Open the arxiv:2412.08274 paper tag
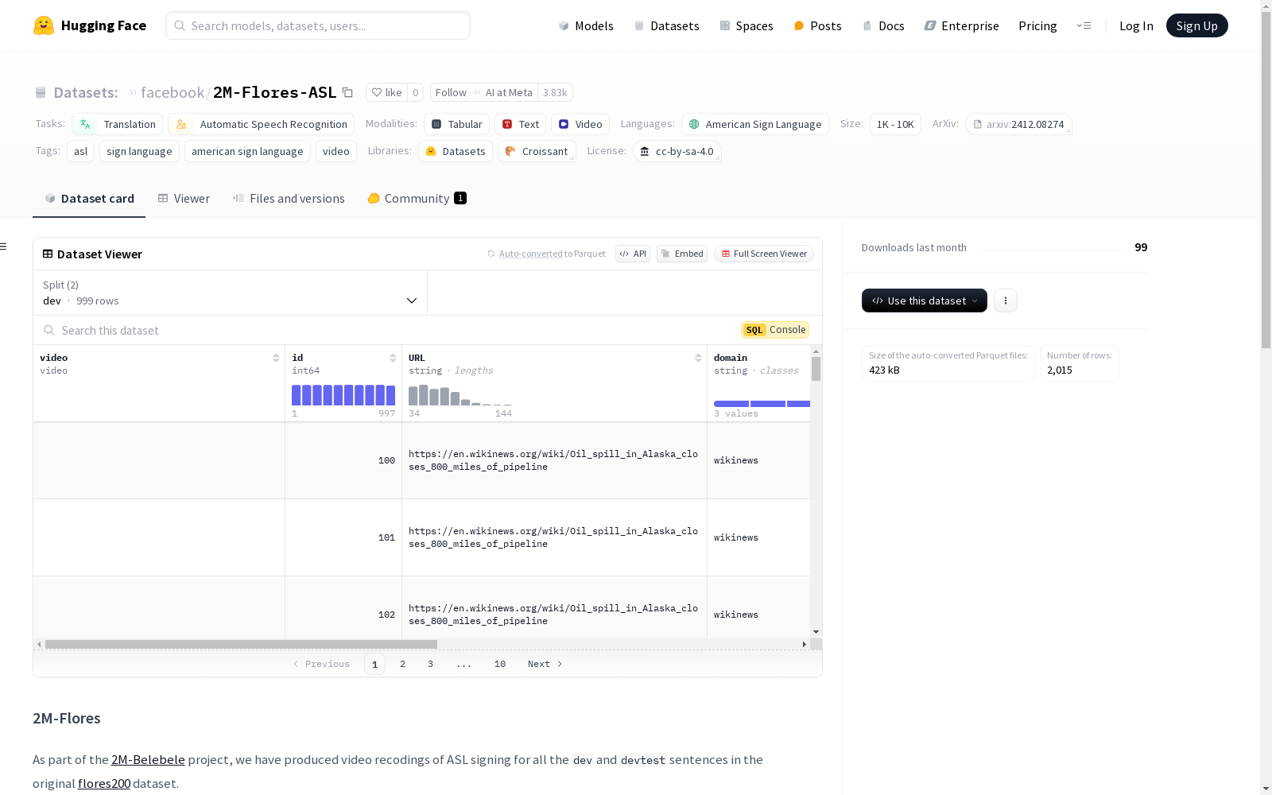This screenshot has width=1272, height=795. pyautogui.click(x=1018, y=124)
